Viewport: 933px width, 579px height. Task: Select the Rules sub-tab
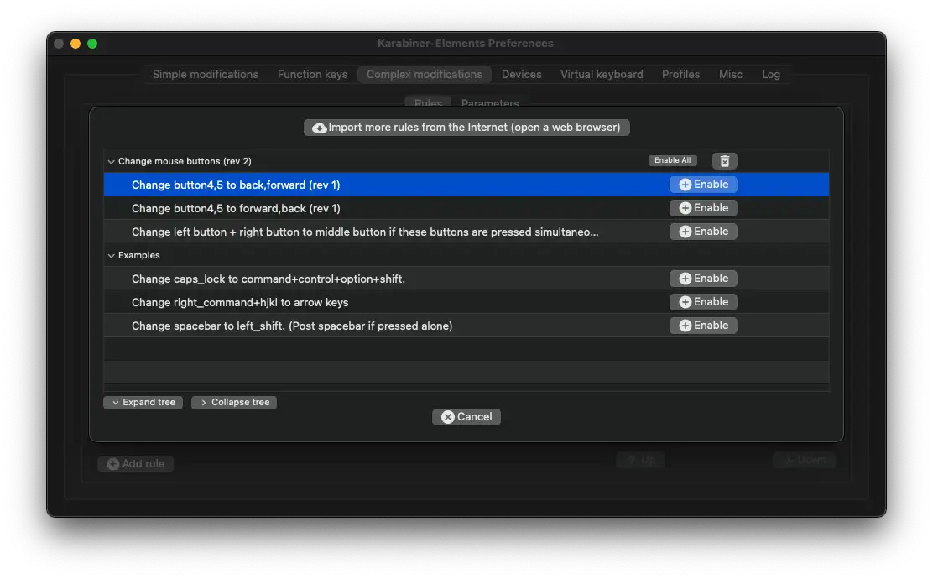428,103
